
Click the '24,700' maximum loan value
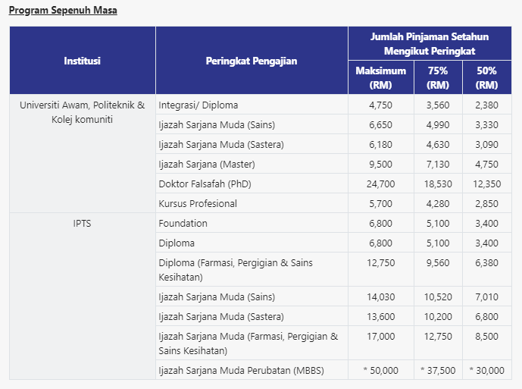tap(381, 184)
